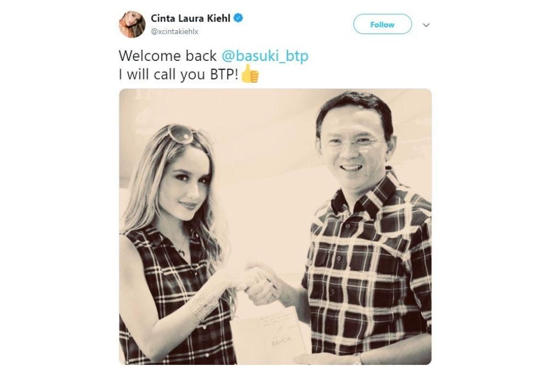Click the Follow button
The width and height of the screenshot is (548, 366).
(383, 25)
